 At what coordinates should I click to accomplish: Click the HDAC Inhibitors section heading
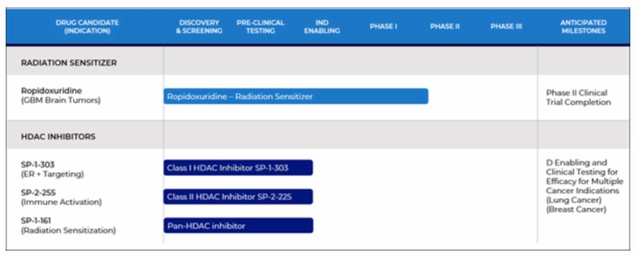[58, 136]
